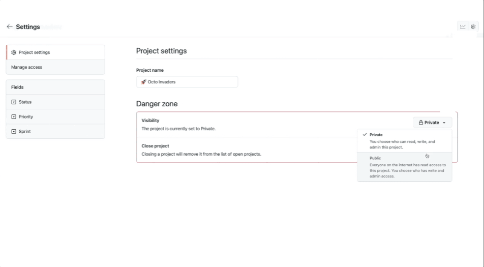Open the Status field settings
This screenshot has height=267, width=484.
coord(25,102)
